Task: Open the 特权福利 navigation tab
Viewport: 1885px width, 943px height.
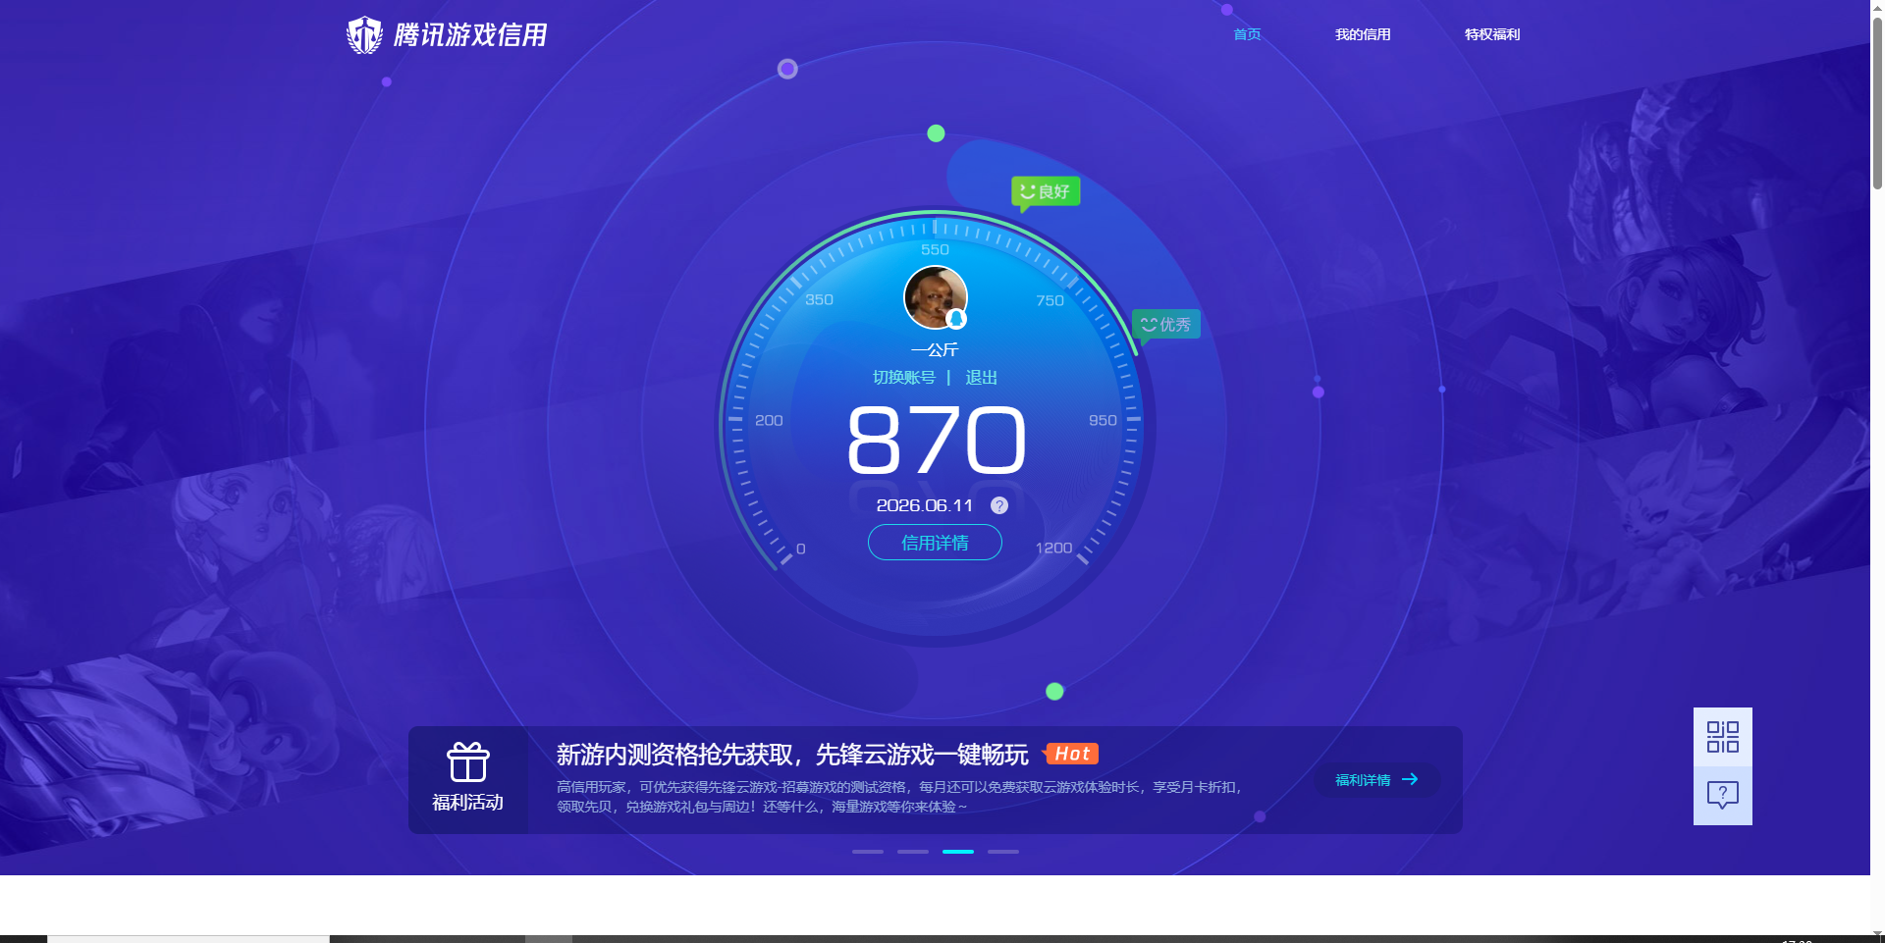Action: (x=1492, y=34)
